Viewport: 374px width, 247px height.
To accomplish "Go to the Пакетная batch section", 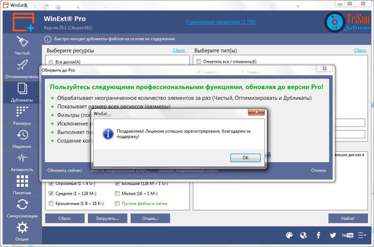I will 22,185.
